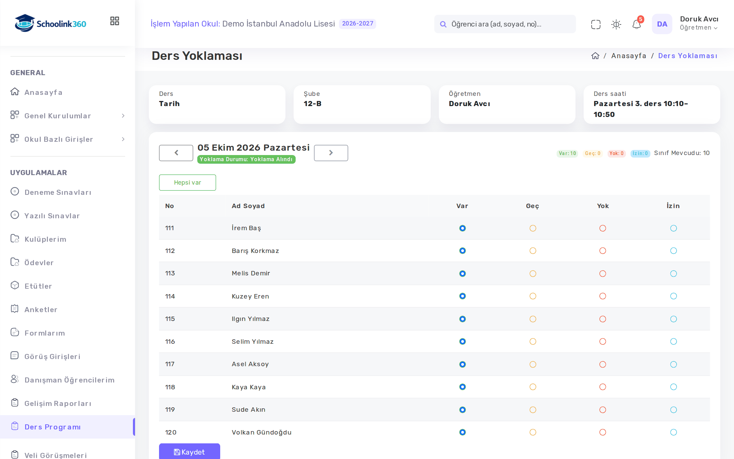Switch the light/dark theme with the sun icon
This screenshot has height=459, width=734.
[x=616, y=24]
